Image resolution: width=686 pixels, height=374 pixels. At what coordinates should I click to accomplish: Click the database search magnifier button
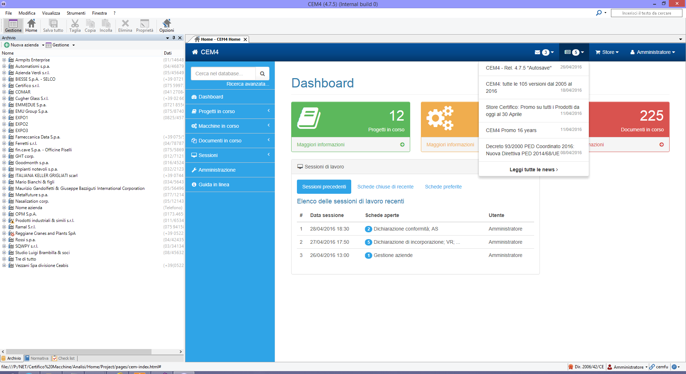pos(262,74)
